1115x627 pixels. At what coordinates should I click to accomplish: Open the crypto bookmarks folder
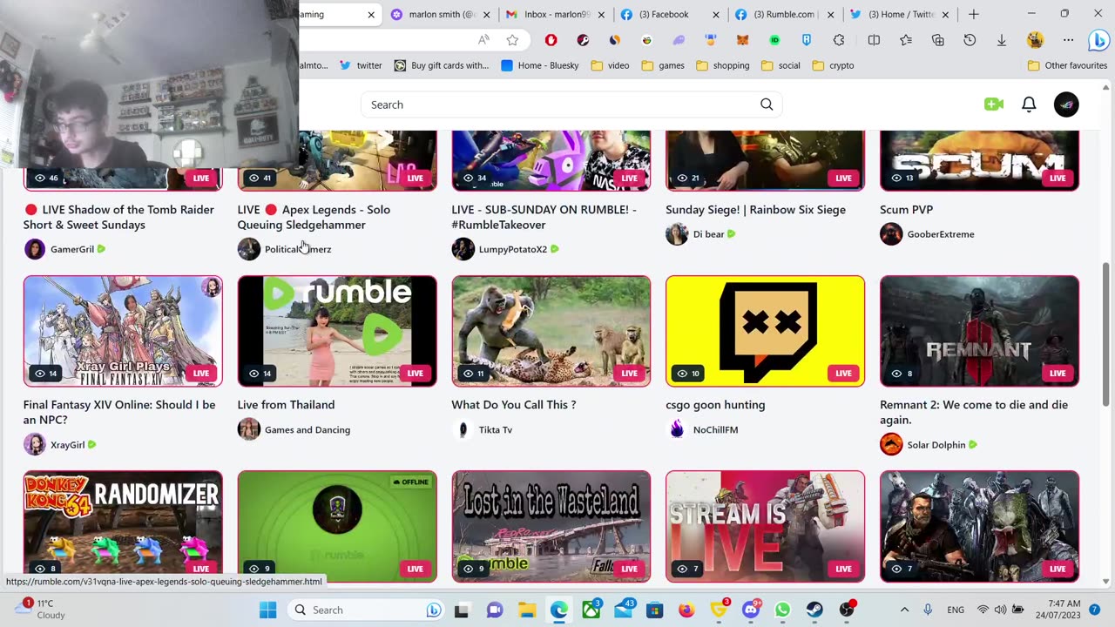(833, 65)
